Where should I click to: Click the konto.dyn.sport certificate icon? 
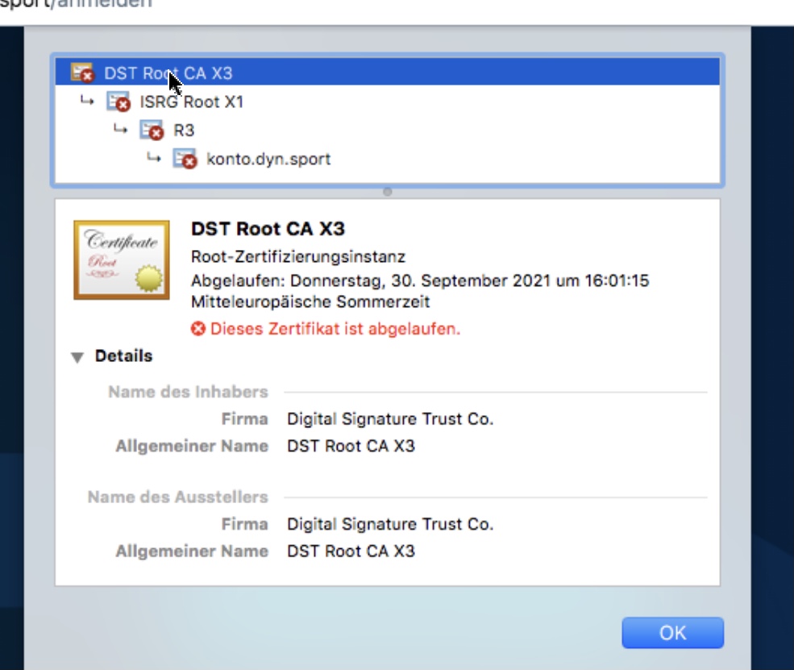[185, 159]
